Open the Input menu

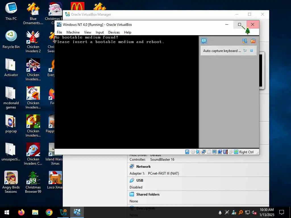tap(100, 32)
